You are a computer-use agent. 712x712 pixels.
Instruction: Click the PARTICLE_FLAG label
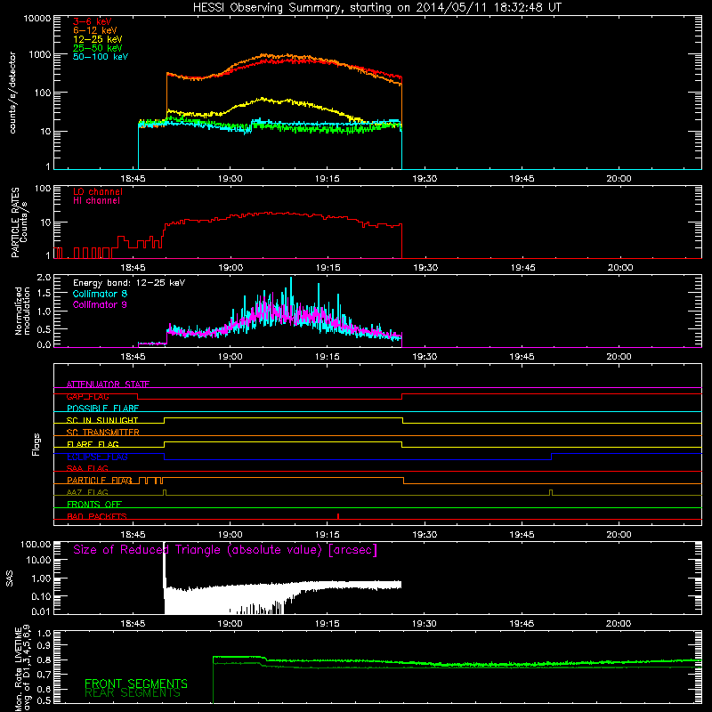[100, 481]
